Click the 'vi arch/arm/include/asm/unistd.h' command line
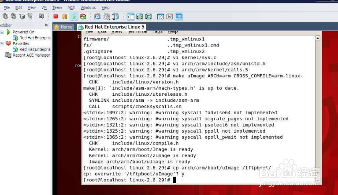Screen dimensions: 338x195 [x=174, y=64]
